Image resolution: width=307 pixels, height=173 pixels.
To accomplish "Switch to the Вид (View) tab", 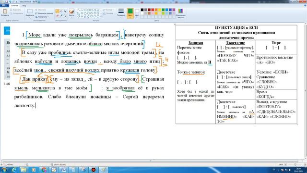I will pyautogui.click(x=24, y=6).
